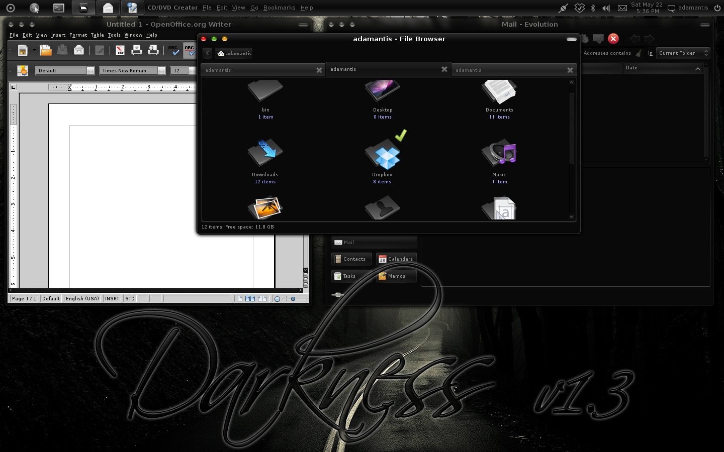
Task: Switch to Tasks in Evolution
Action: coord(351,276)
